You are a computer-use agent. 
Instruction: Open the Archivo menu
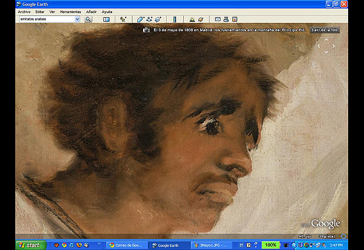24,12
